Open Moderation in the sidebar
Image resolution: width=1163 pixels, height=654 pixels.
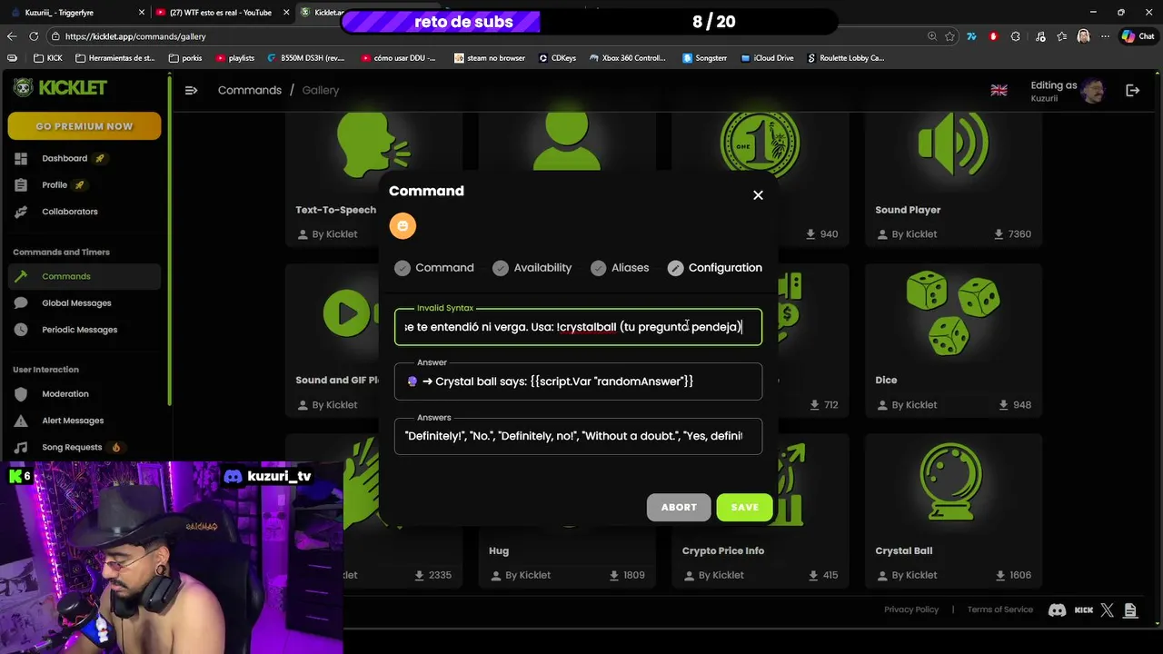point(65,393)
